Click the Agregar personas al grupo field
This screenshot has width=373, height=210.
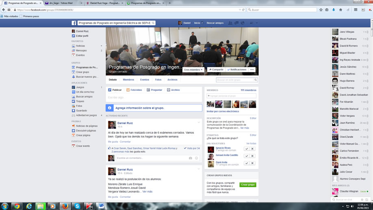pyautogui.click(x=232, y=96)
